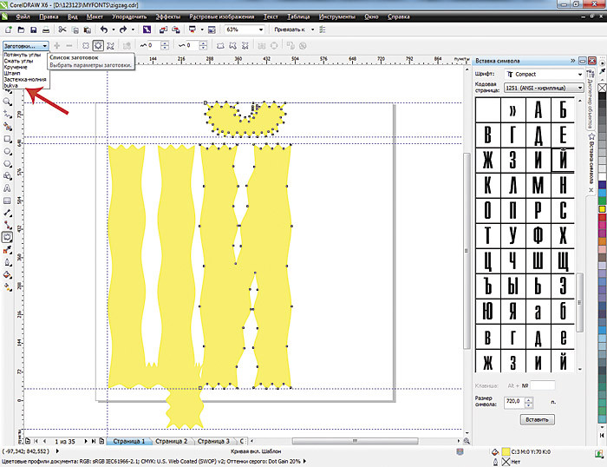Click the Copy icon in the toolbar
Screen dimensions: 607x467
(x=75, y=30)
